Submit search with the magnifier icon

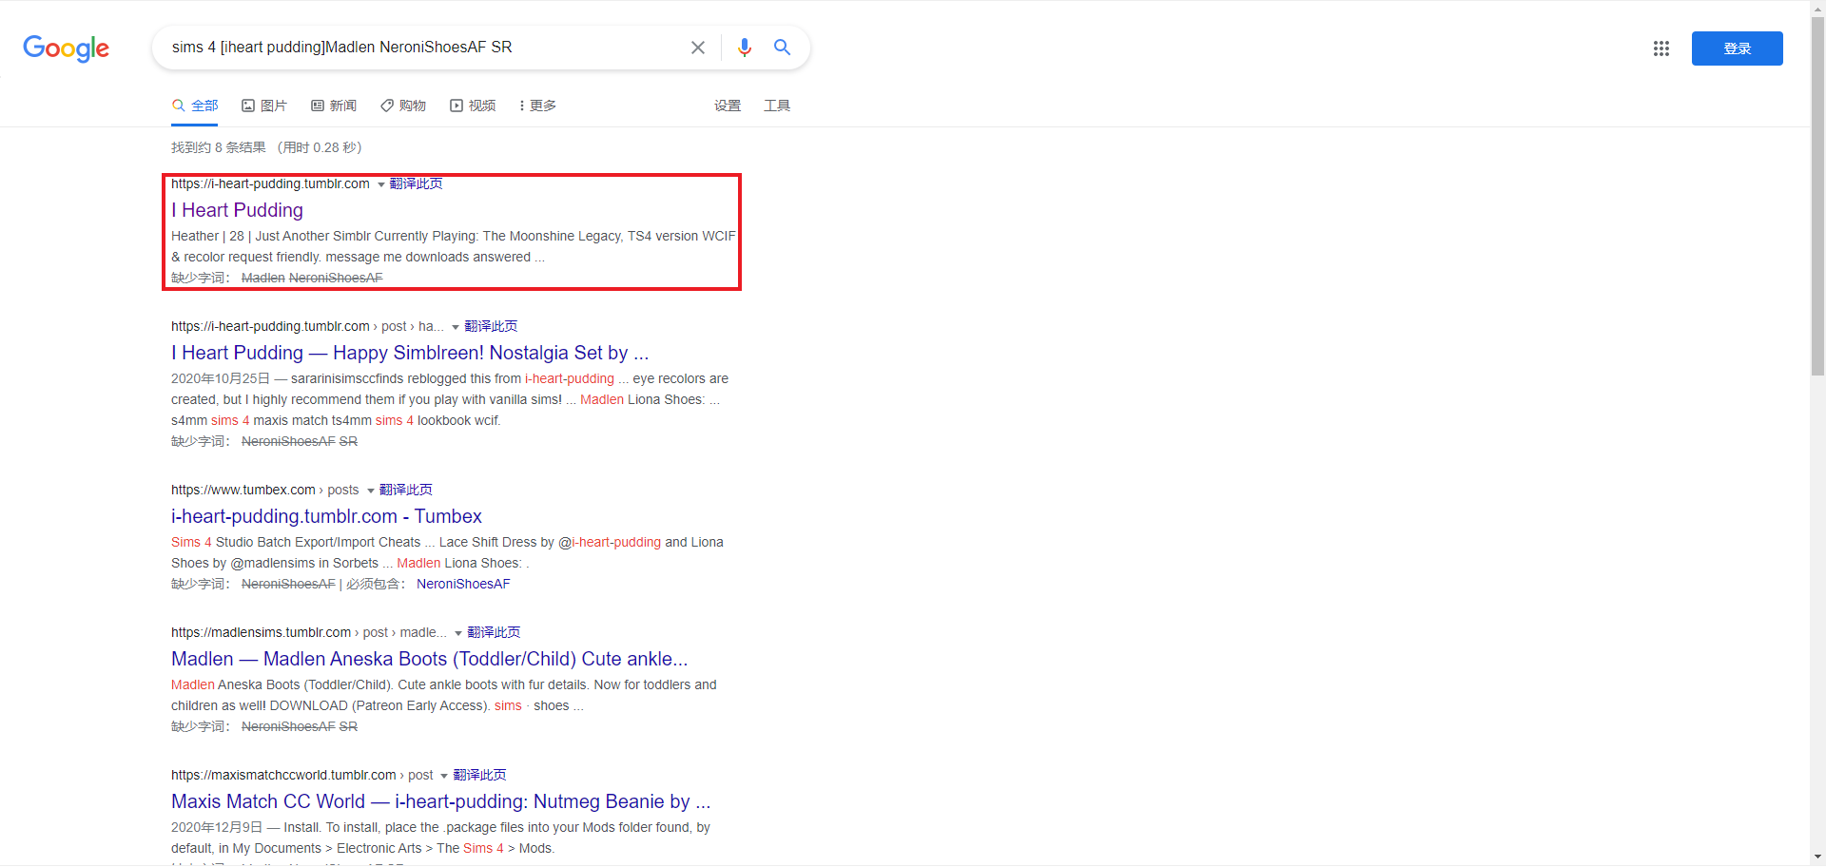[x=783, y=48]
